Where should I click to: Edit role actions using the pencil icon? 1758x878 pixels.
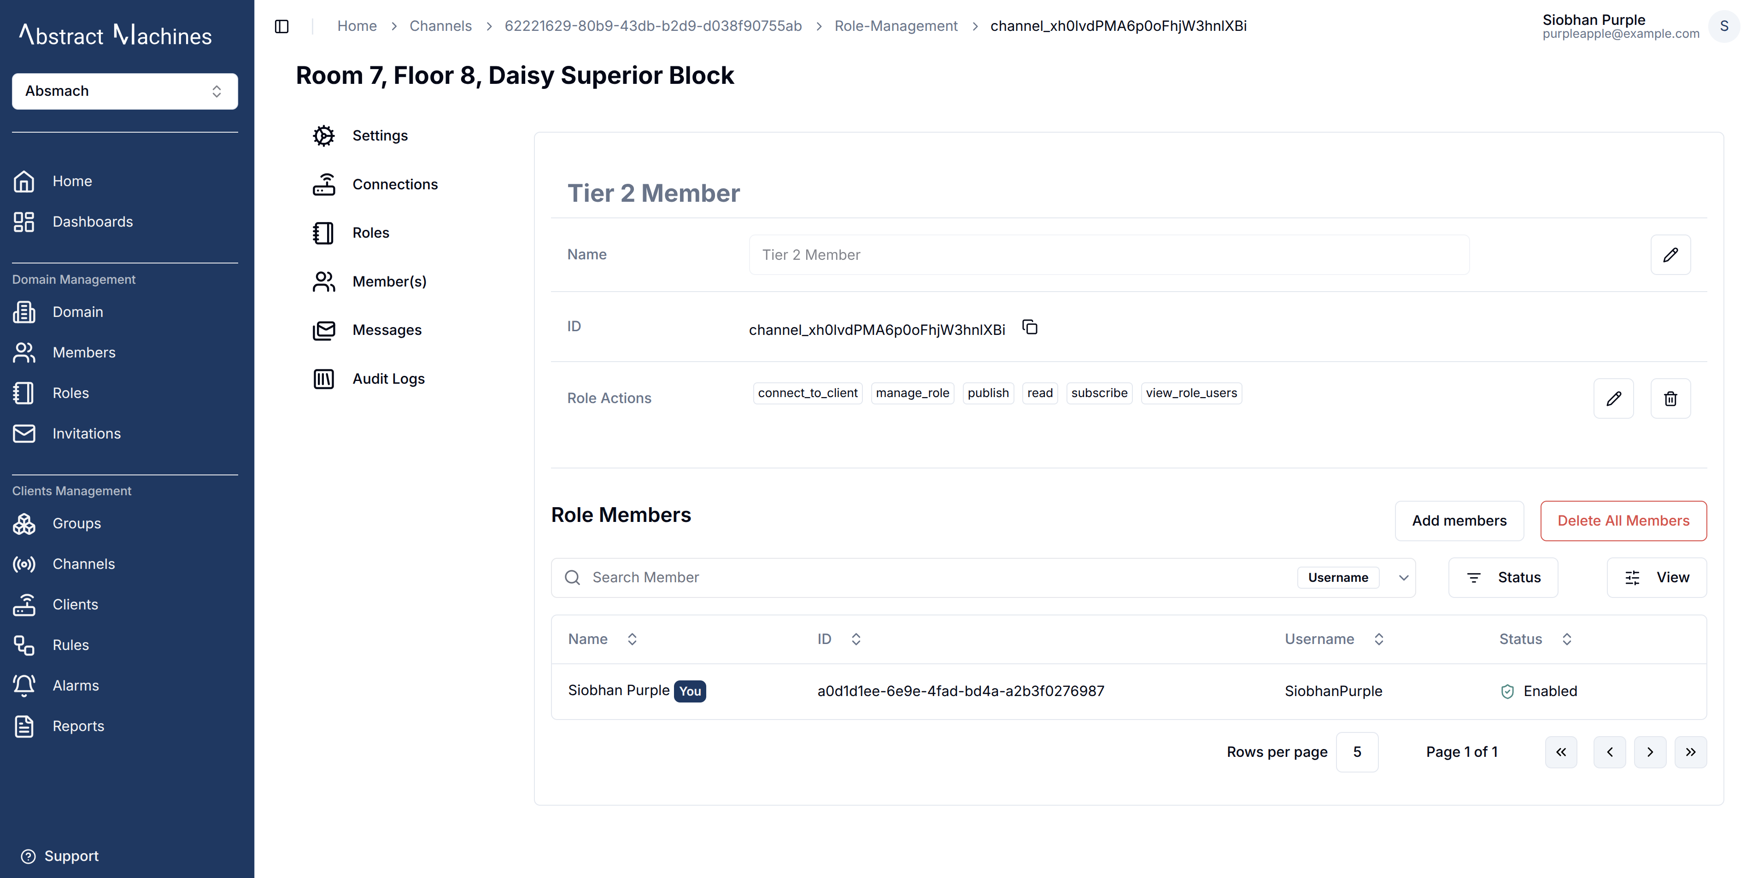click(x=1613, y=398)
